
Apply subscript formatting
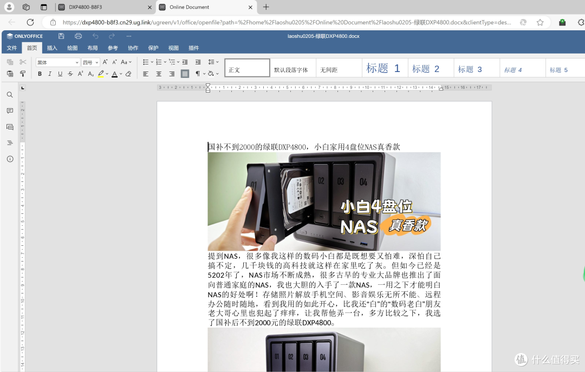tap(90, 74)
